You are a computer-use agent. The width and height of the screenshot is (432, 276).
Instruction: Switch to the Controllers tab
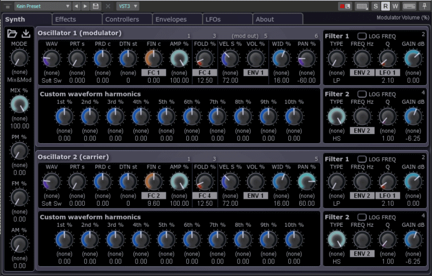click(x=127, y=19)
